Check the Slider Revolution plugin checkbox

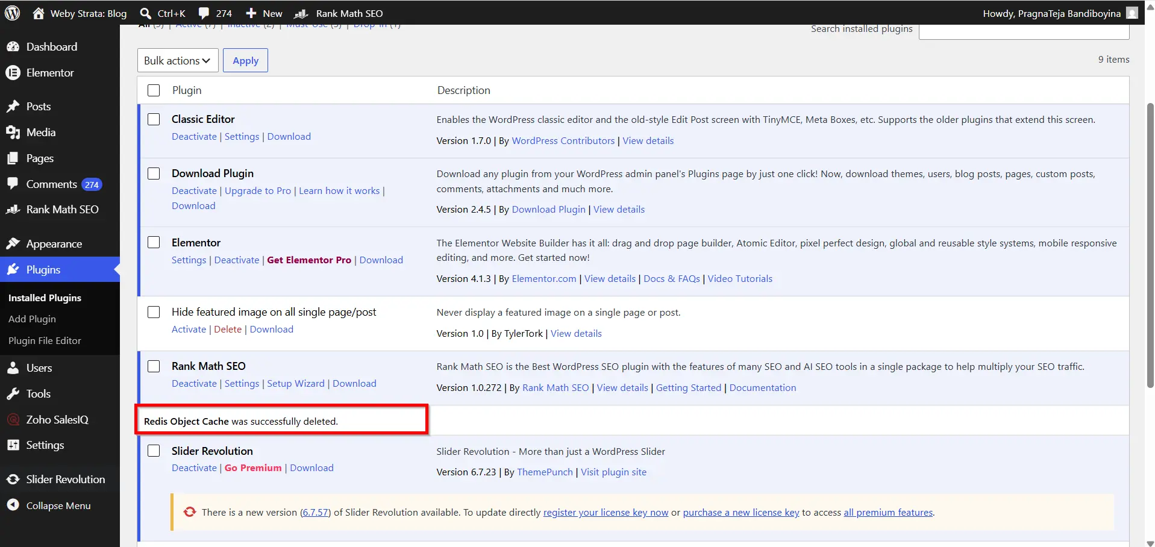click(154, 451)
